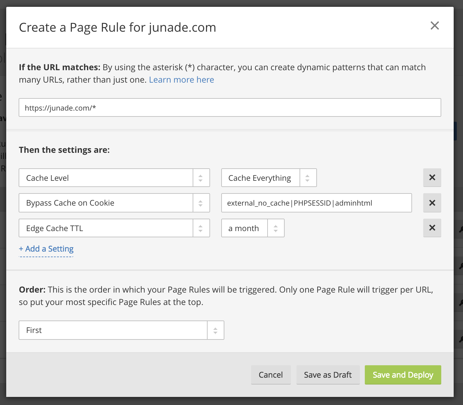This screenshot has height=405, width=463.
Task: Open the Edge Cache TTL setting dropdown
Action: tap(114, 228)
